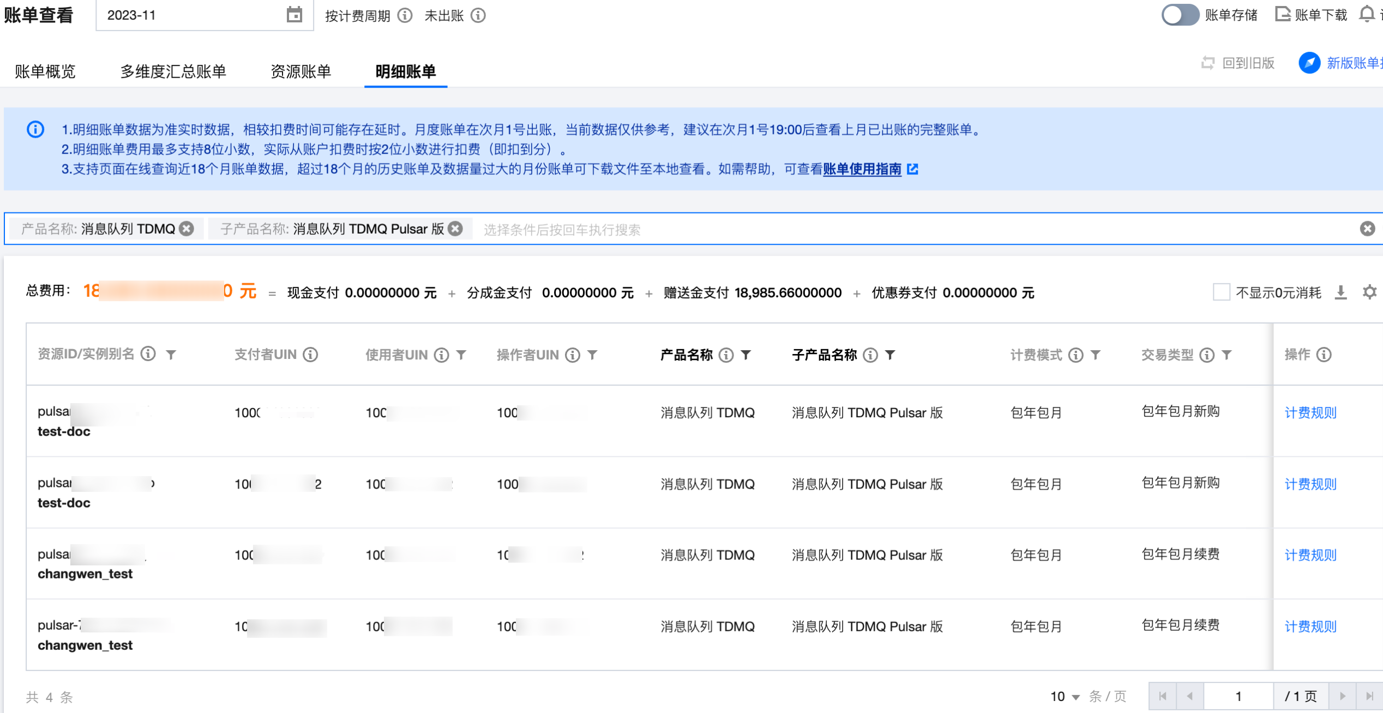The height and width of the screenshot is (713, 1383).
Task: Click info icon beside 资源ID/实例别名 header
Action: pos(148,354)
